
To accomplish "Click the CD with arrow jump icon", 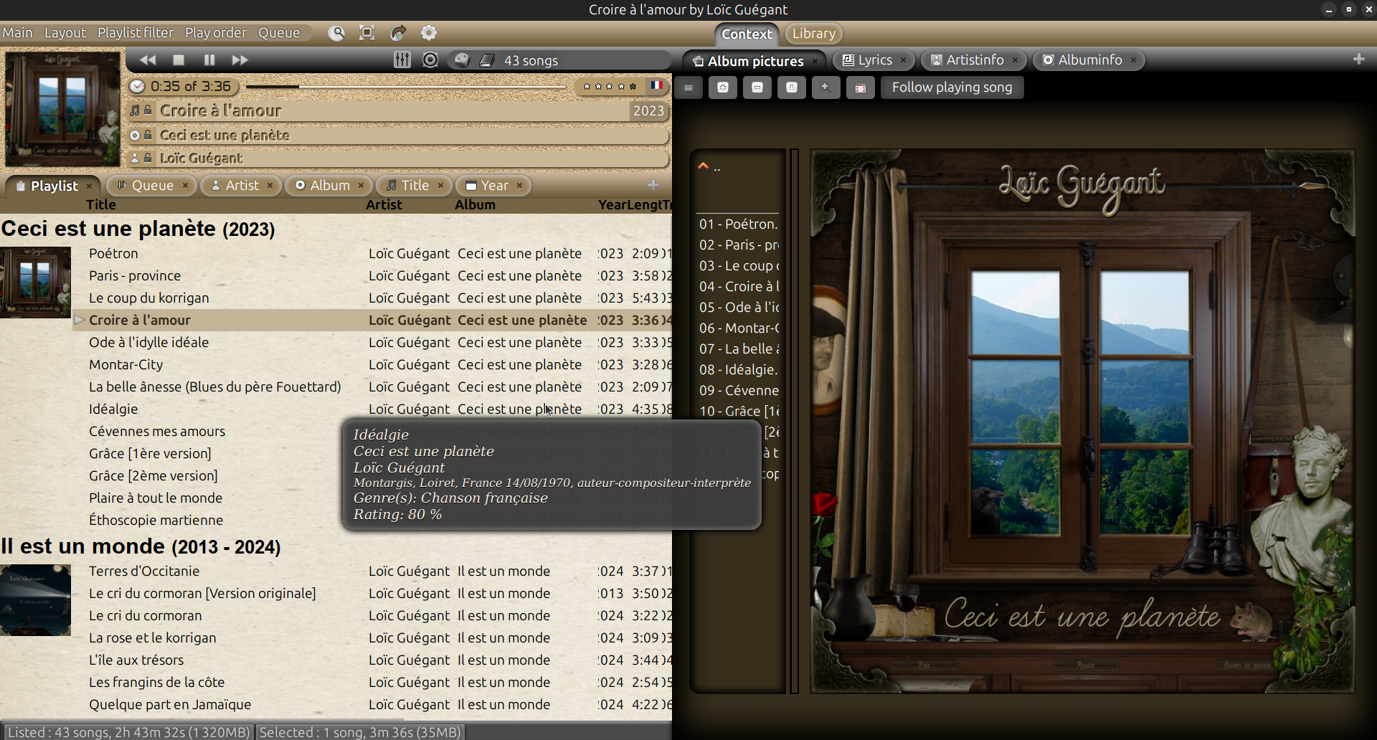I will 398,33.
